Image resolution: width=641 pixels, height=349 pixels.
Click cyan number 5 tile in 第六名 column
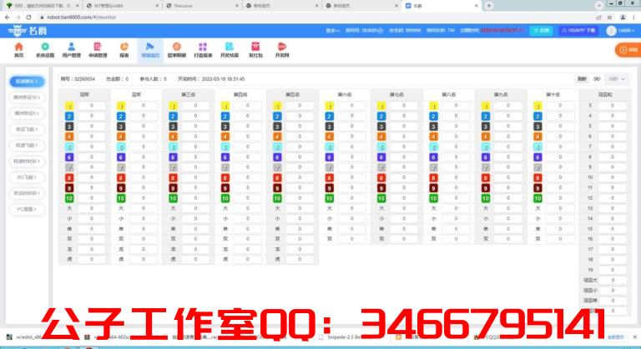tap(330, 147)
